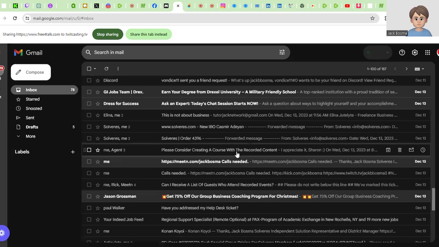Open the Inbox folder
439x247 pixels.
point(45,90)
